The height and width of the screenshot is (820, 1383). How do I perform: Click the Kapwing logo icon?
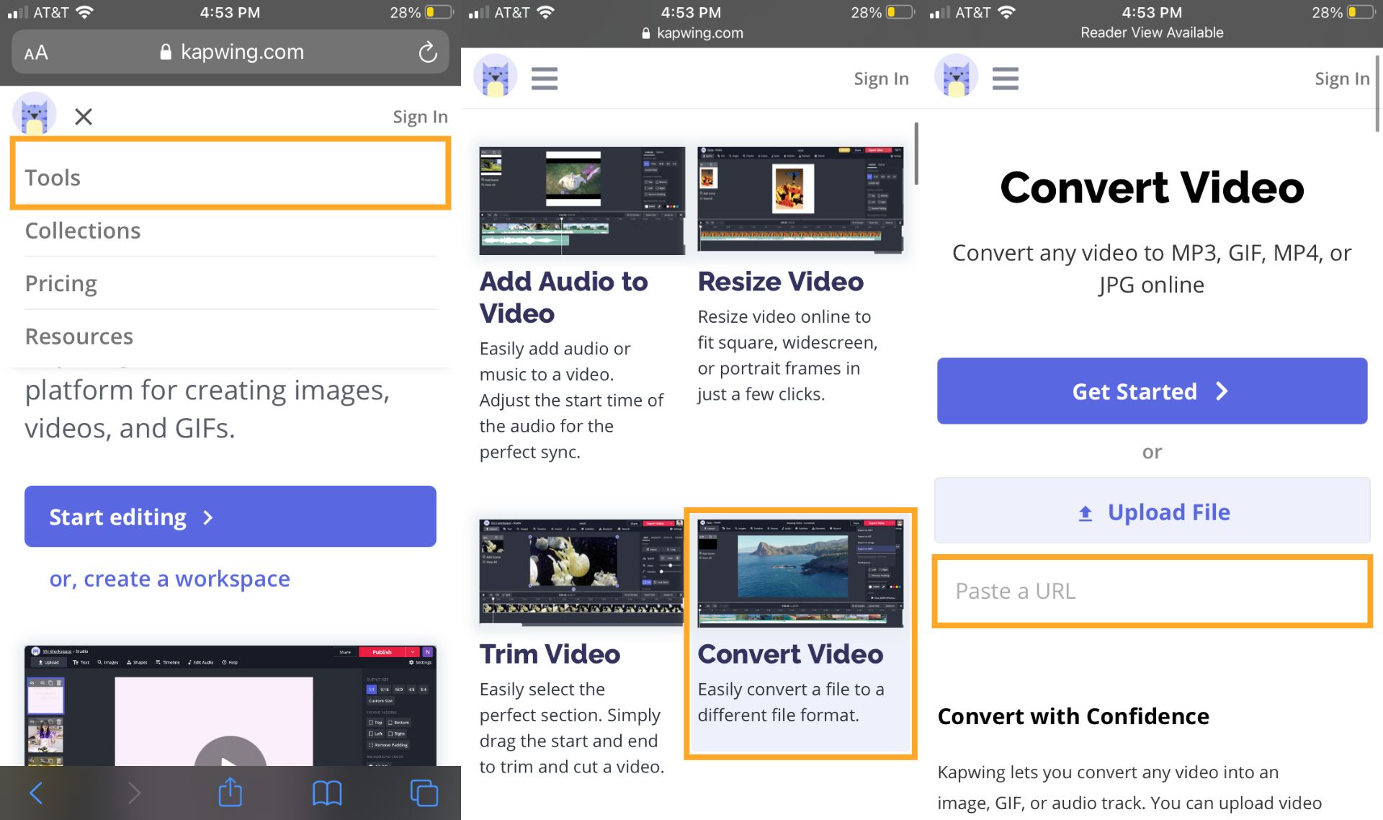tap(34, 117)
